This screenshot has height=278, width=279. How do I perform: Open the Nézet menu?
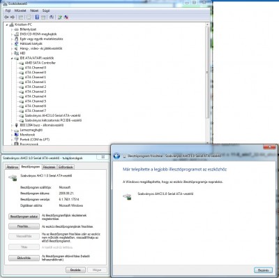[x=34, y=10]
